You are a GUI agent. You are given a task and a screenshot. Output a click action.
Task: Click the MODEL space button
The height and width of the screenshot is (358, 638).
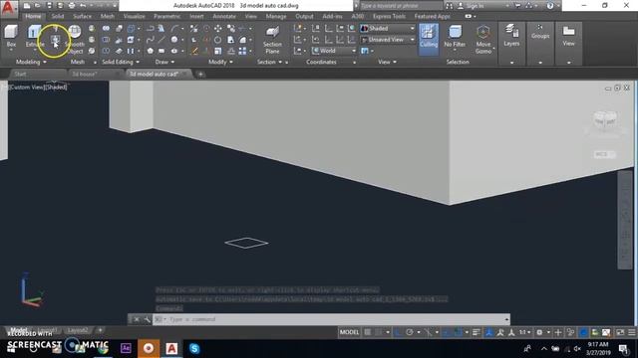click(349, 332)
